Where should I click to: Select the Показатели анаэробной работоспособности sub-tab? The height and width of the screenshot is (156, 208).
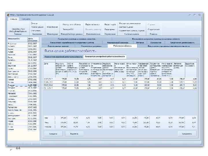(105, 57)
